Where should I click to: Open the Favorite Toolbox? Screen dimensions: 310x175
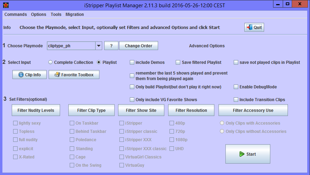tap(74, 75)
